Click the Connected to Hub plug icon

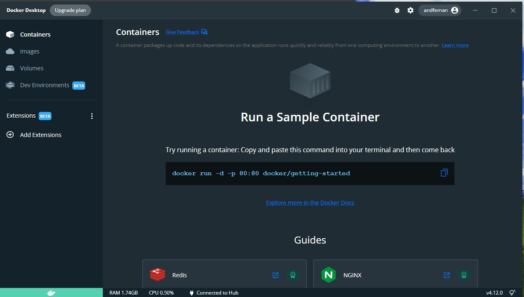pos(192,293)
